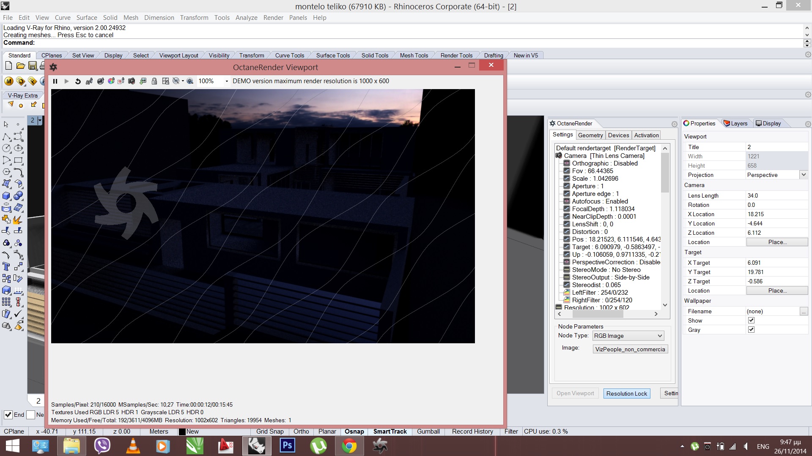Click the Place button for camera location
This screenshot has width=812, height=456.
click(777, 242)
